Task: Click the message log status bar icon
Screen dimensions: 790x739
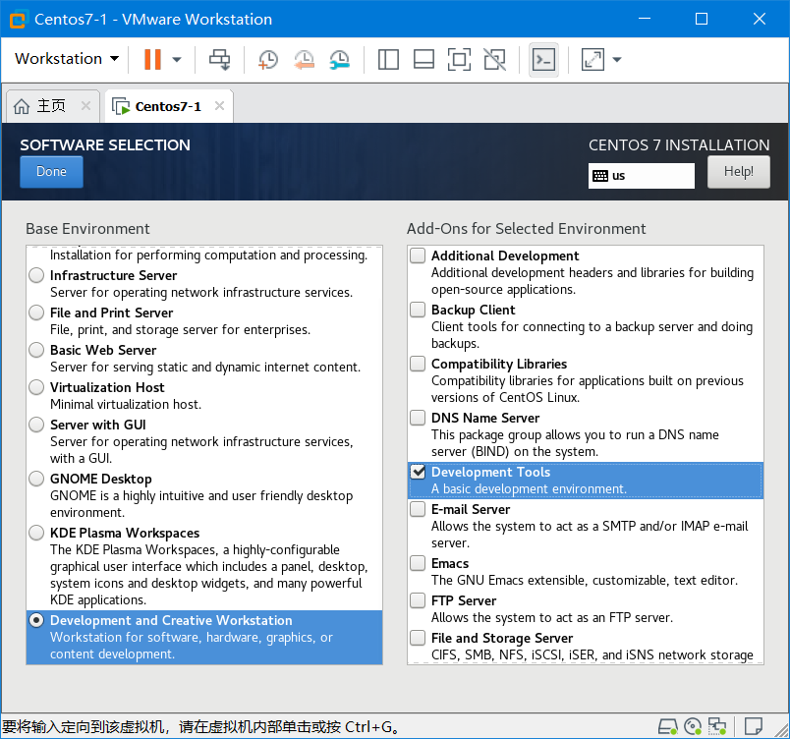Action: coord(754,726)
